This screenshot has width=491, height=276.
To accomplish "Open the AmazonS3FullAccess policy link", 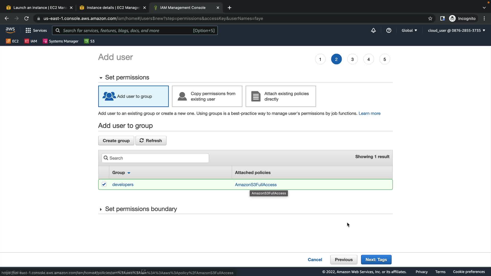I will pos(255,185).
